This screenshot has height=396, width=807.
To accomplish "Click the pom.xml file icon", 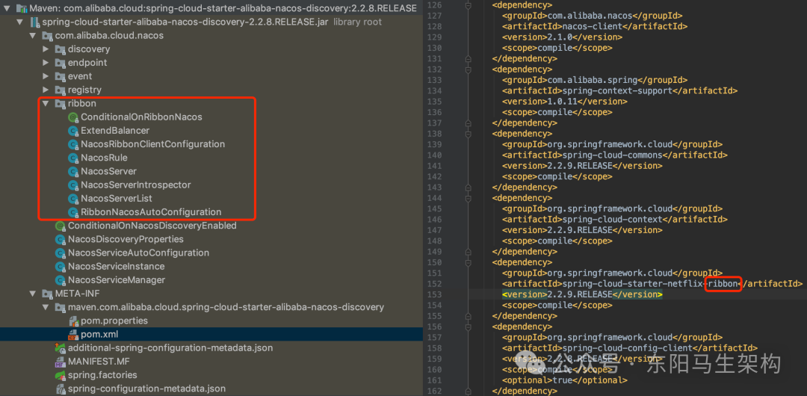I will [73, 334].
